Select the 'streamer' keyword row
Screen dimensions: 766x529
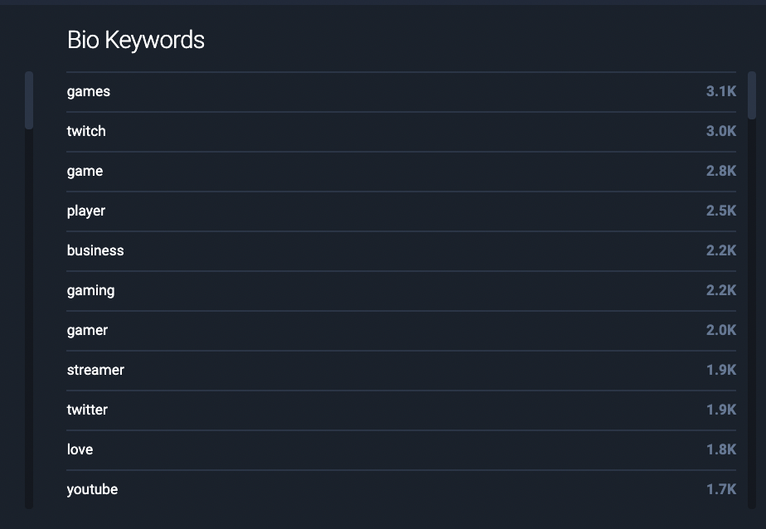401,371
